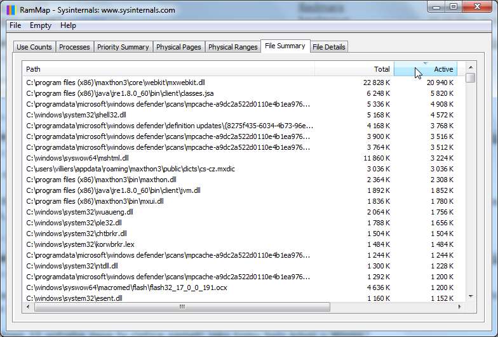Open the Empty menu
This screenshot has width=498, height=337.
pyautogui.click(x=41, y=25)
